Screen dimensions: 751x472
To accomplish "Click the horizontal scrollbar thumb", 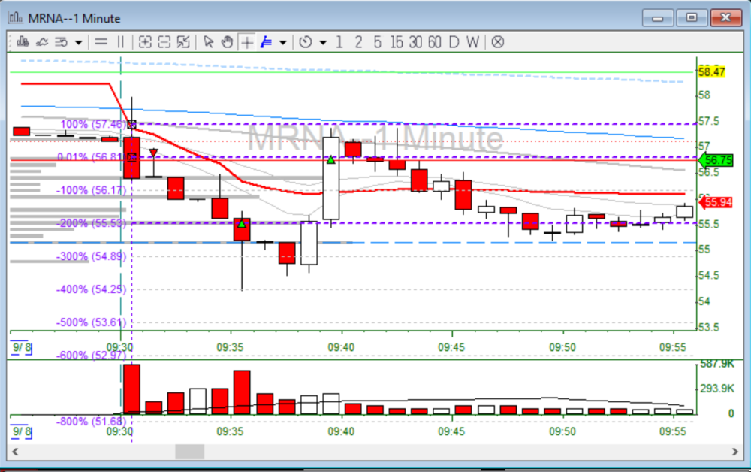I will point(189,452).
